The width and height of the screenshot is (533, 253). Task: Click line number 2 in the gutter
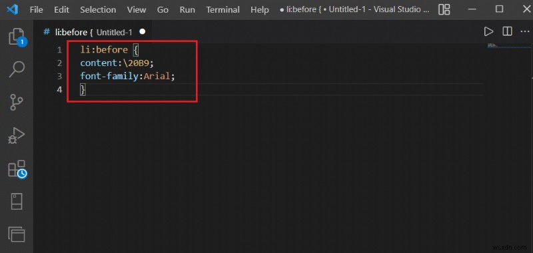[x=59, y=63]
